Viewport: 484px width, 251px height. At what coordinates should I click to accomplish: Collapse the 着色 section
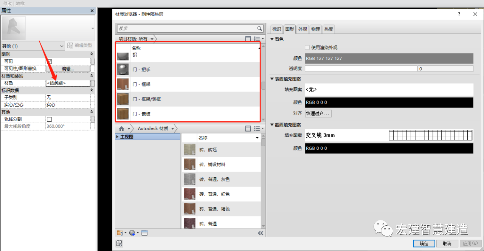tap(272, 39)
